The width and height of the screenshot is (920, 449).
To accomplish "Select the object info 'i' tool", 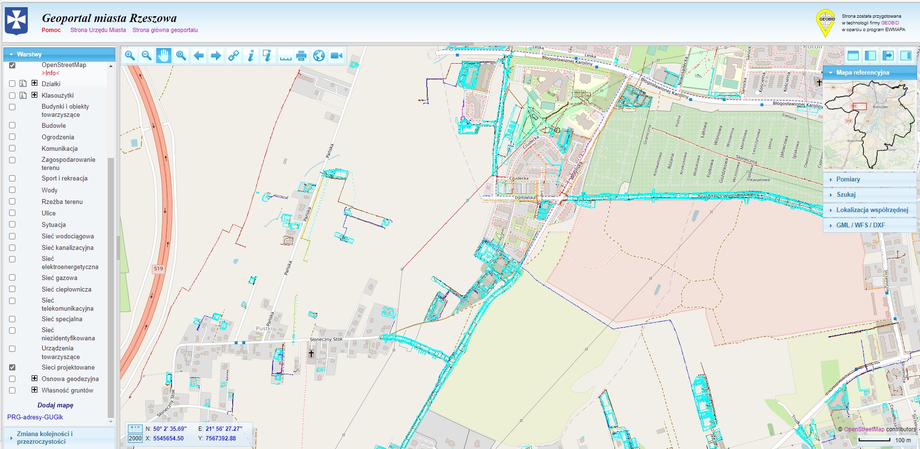I will tap(250, 56).
